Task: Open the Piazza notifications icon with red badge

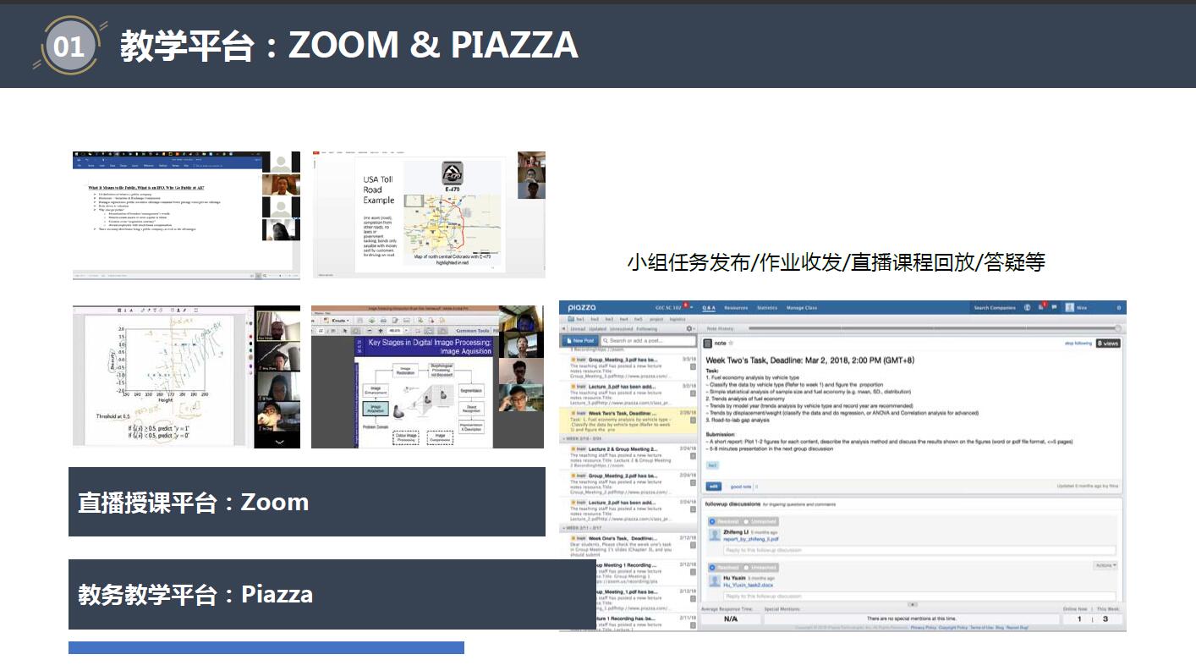Action: point(1041,307)
